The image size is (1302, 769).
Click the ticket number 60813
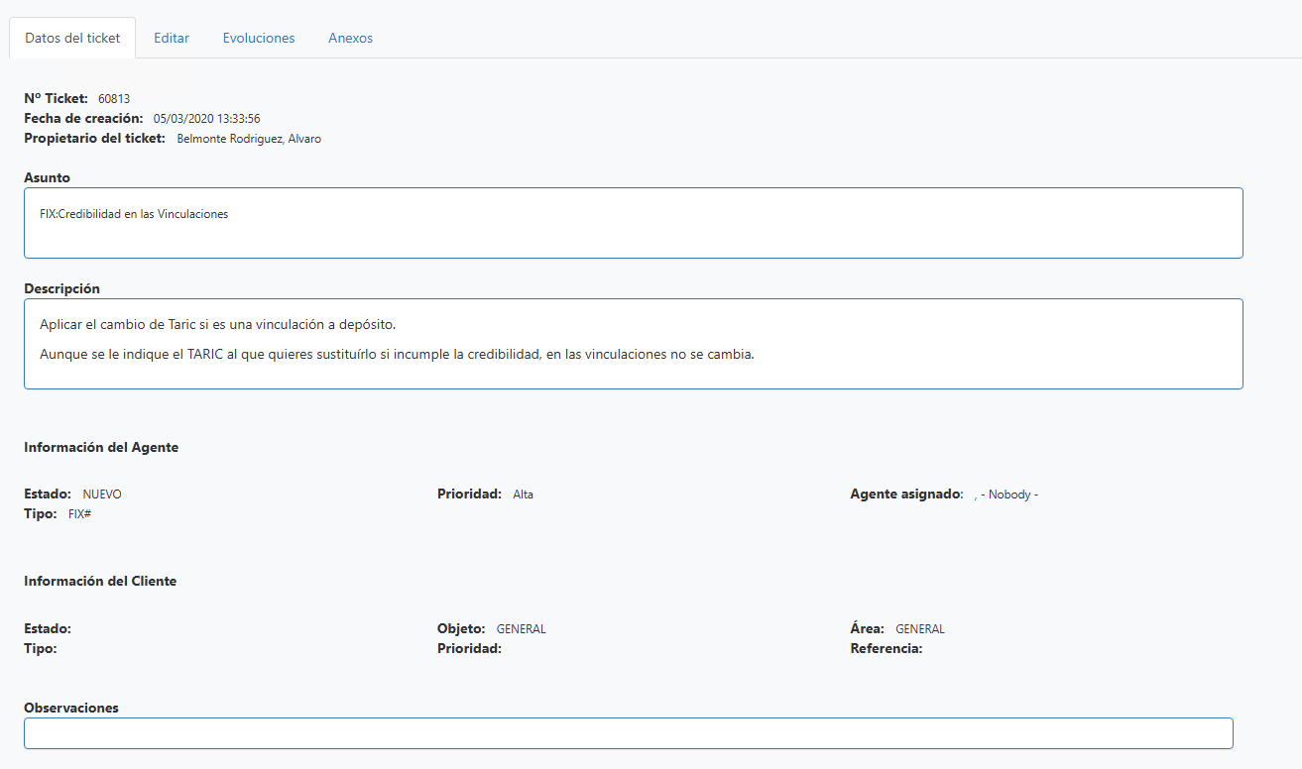coord(114,99)
